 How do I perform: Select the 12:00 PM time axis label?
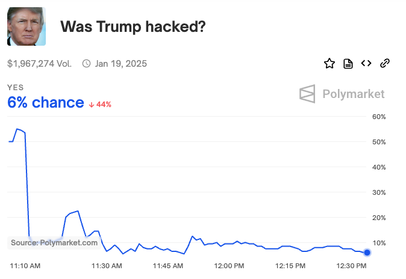(x=229, y=265)
